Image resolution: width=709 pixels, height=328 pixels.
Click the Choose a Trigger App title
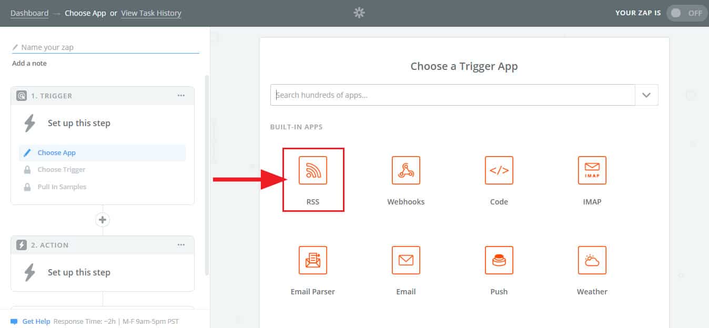[464, 66]
